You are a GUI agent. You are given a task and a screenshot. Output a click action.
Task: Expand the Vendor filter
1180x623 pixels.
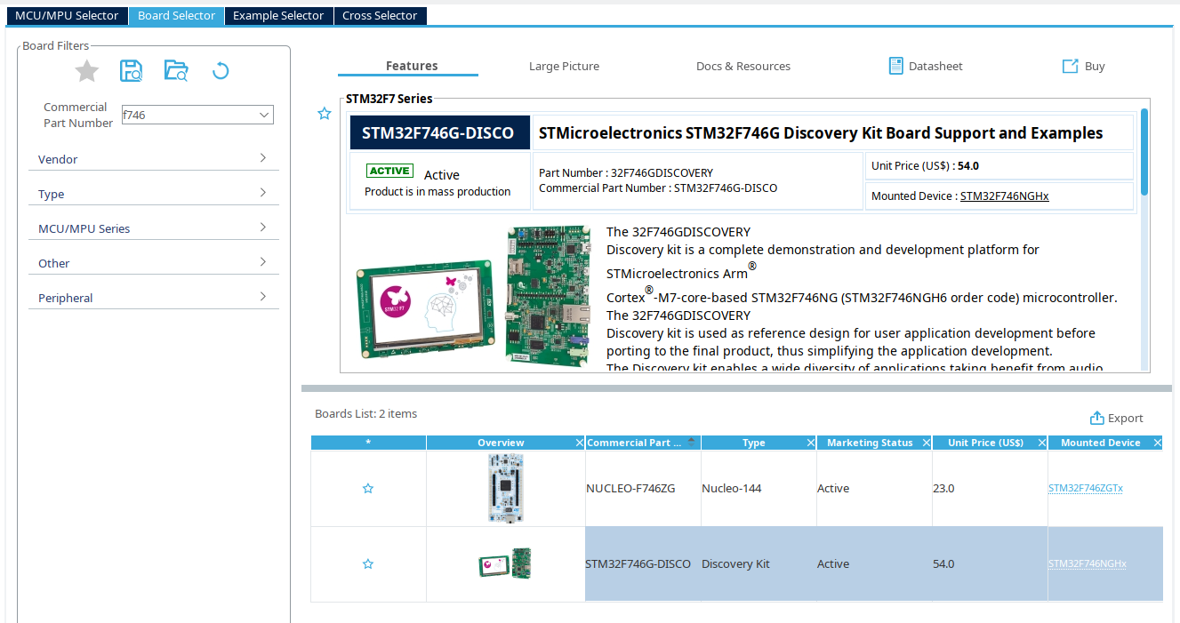click(x=263, y=158)
